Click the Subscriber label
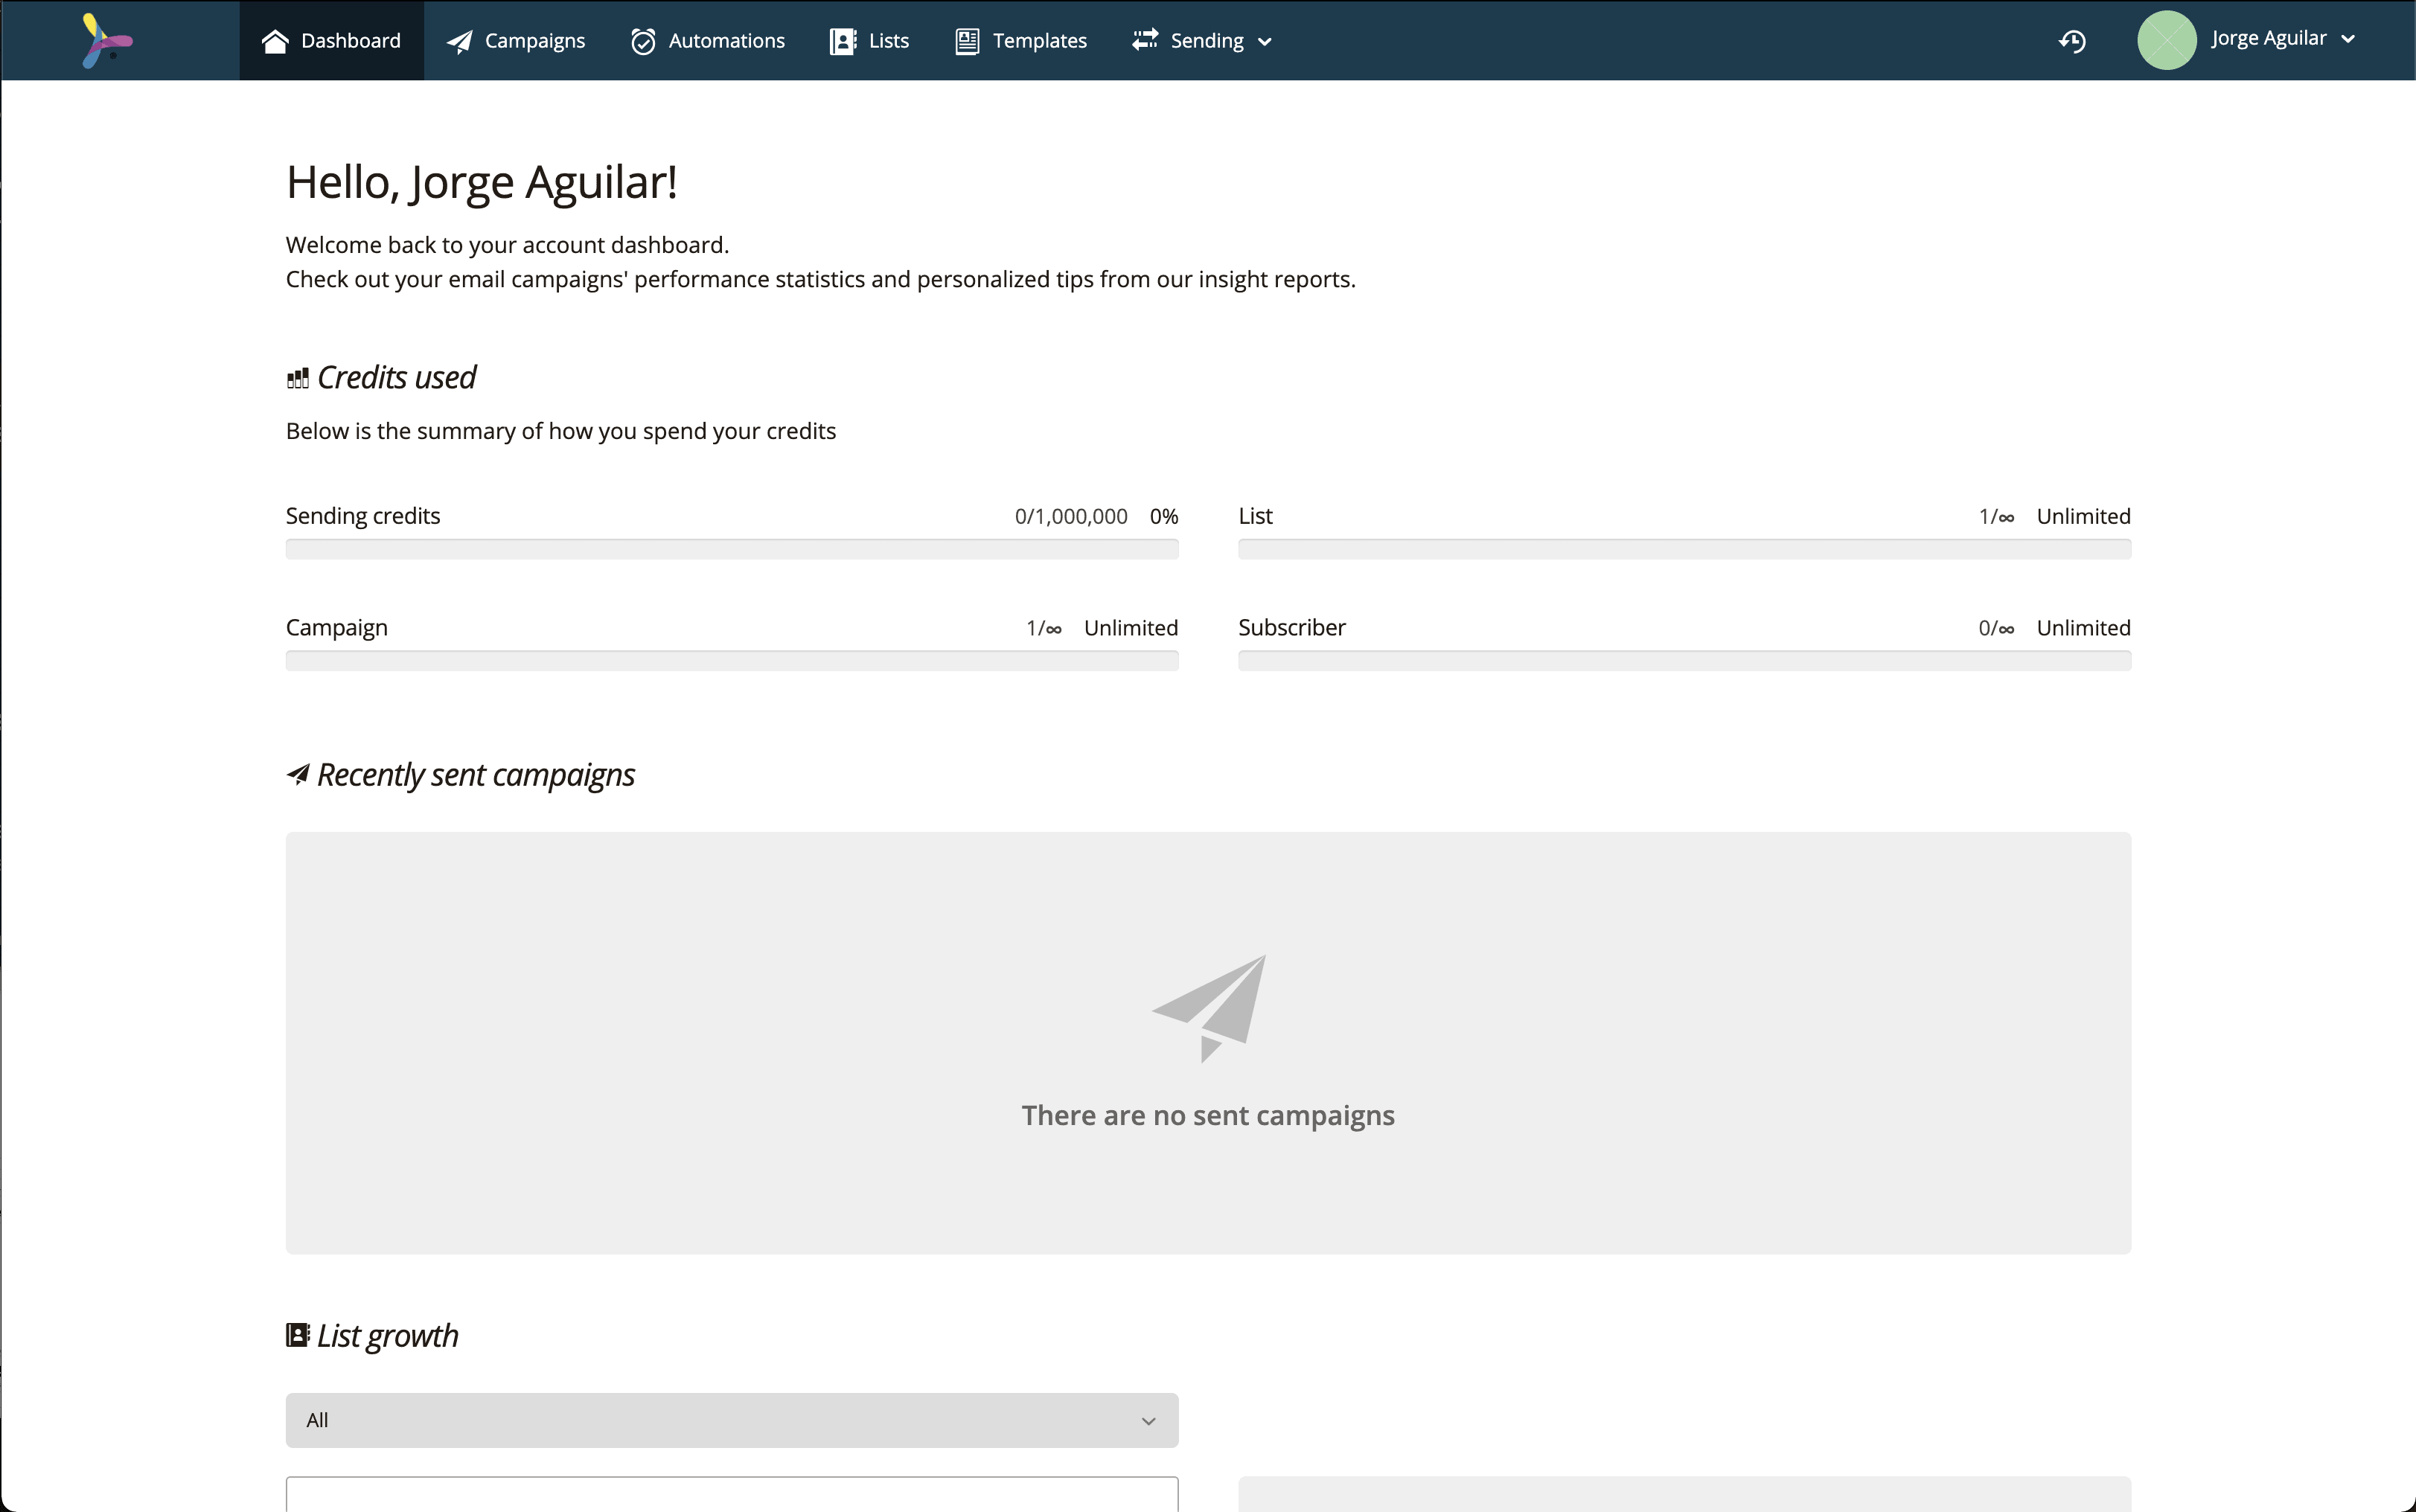The width and height of the screenshot is (2416, 1512). [x=1292, y=628]
